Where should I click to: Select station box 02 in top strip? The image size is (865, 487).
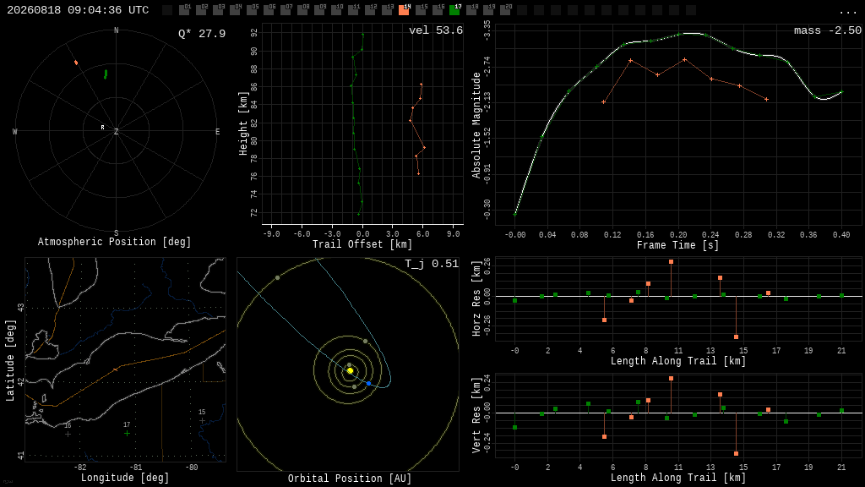click(x=201, y=10)
